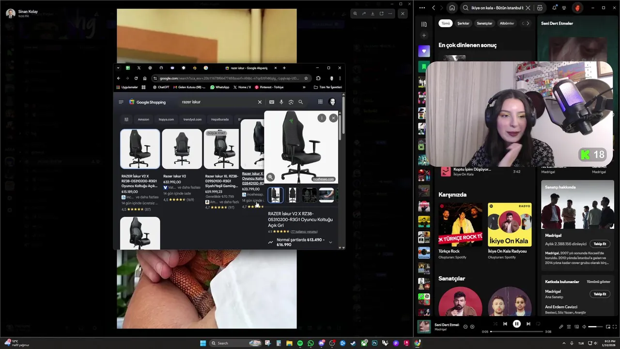The image size is (620, 349).
Task: Open a new Chrome tab
Action: [x=284, y=68]
